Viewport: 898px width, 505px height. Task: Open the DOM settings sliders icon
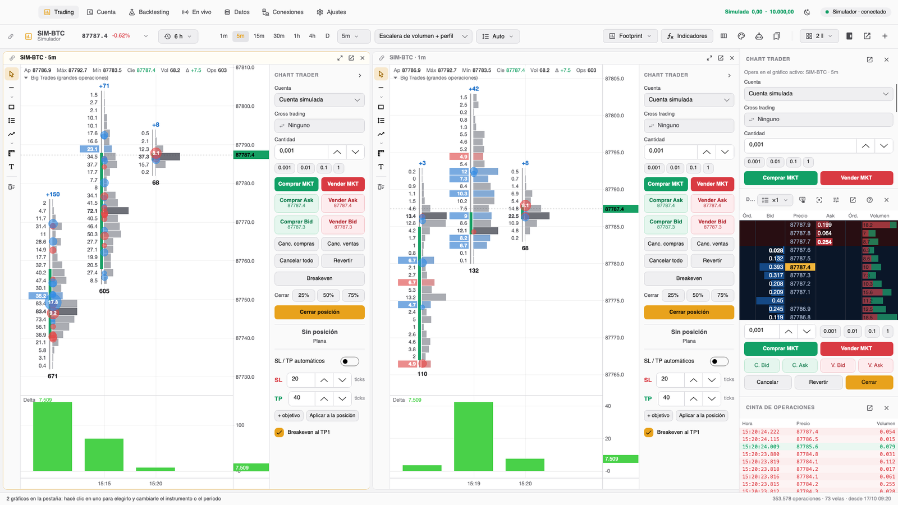coord(836,200)
